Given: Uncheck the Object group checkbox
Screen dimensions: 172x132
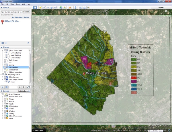Looking at the screenshot, I should pyautogui.click(x=5, y=77).
